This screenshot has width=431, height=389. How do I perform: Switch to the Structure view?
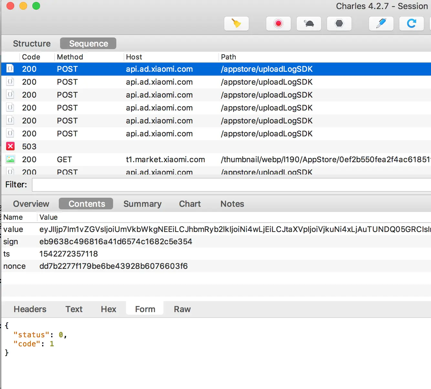click(32, 44)
